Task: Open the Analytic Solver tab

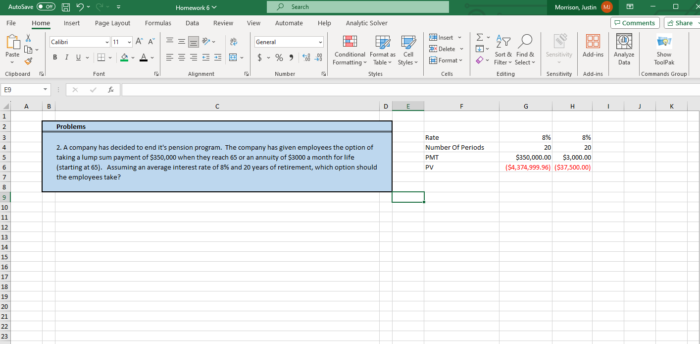Action: pos(366,23)
